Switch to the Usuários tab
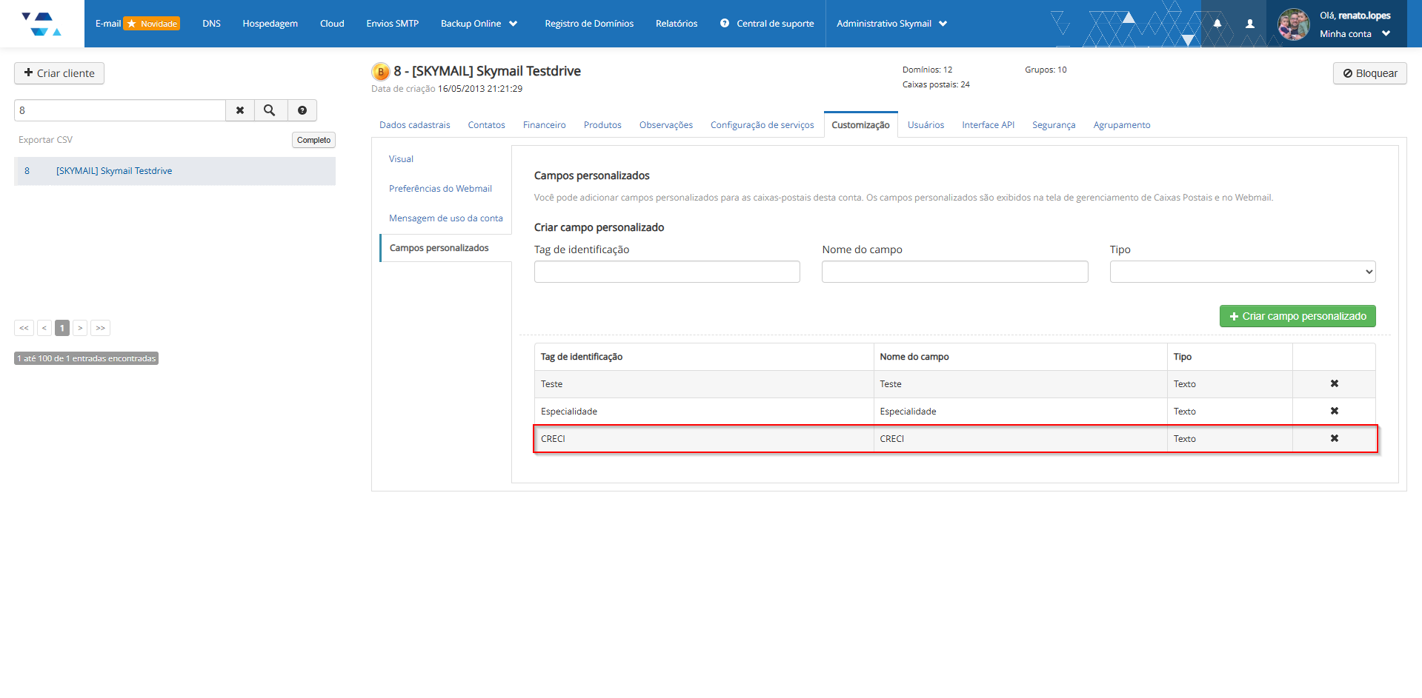This screenshot has width=1422, height=698. (926, 125)
